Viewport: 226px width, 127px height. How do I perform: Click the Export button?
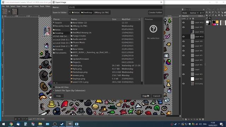(x=146, y=96)
